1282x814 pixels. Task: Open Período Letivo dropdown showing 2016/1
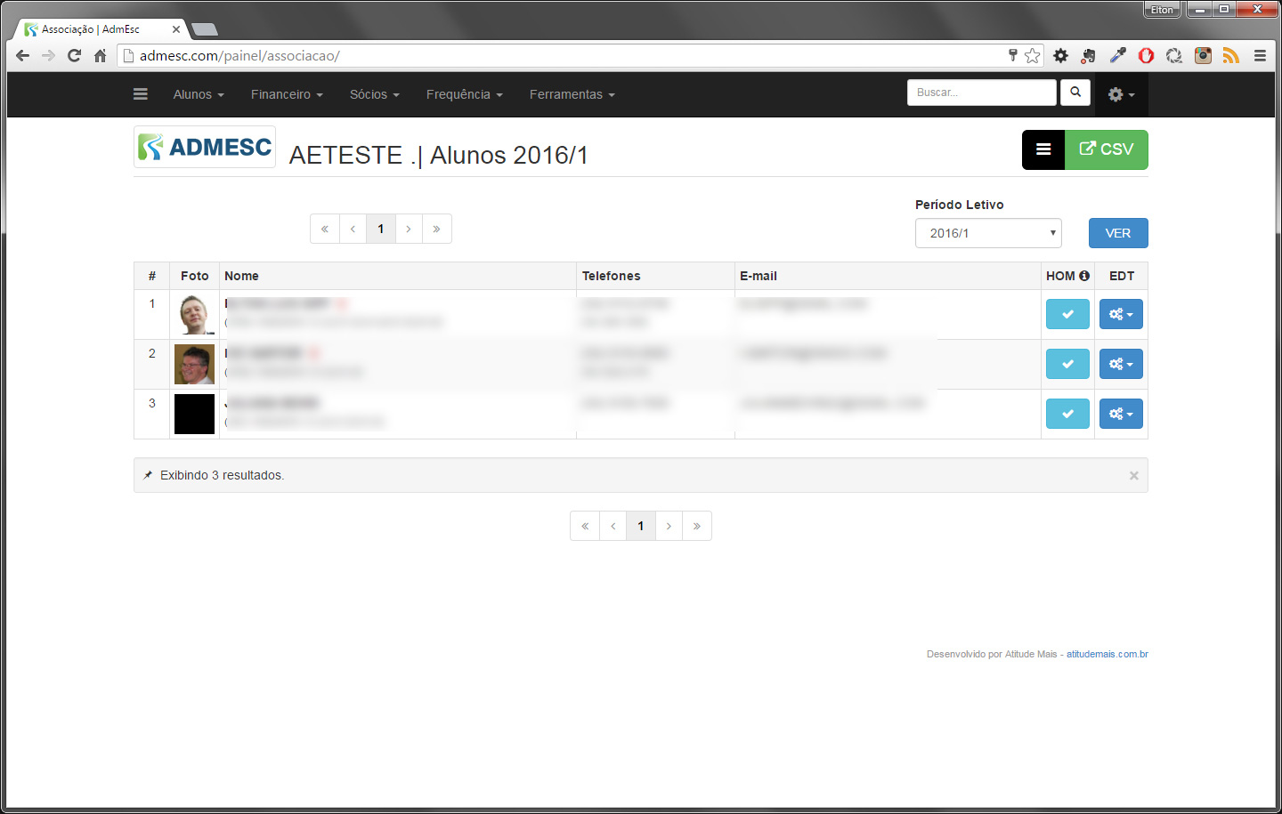click(x=988, y=233)
